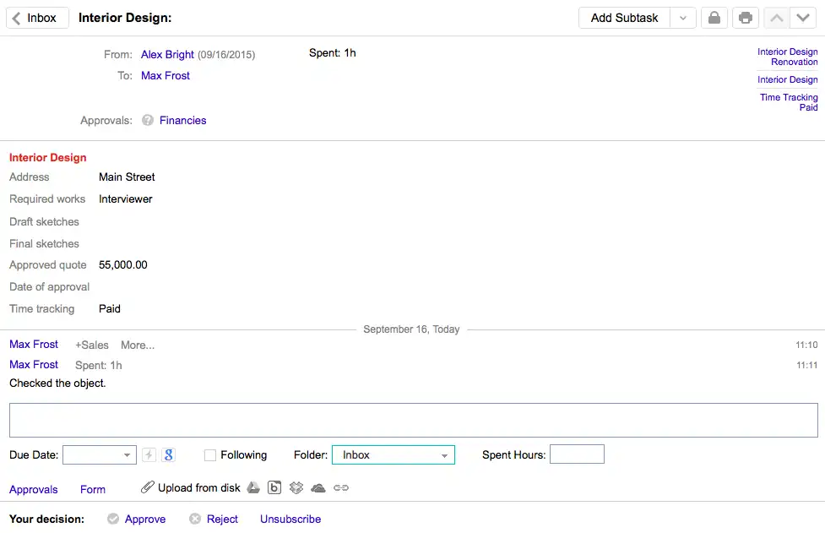Print the task using printer icon
Screen dimensions: 825x533
click(x=746, y=18)
